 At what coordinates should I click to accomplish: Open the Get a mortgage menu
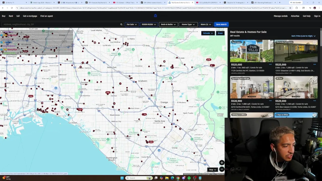[x=30, y=16]
